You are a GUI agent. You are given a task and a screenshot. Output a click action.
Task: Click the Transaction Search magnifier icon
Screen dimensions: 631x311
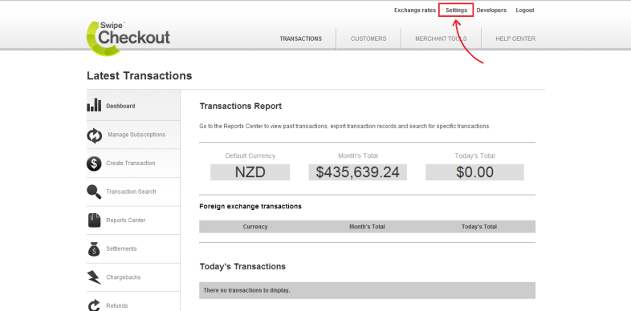click(x=94, y=192)
